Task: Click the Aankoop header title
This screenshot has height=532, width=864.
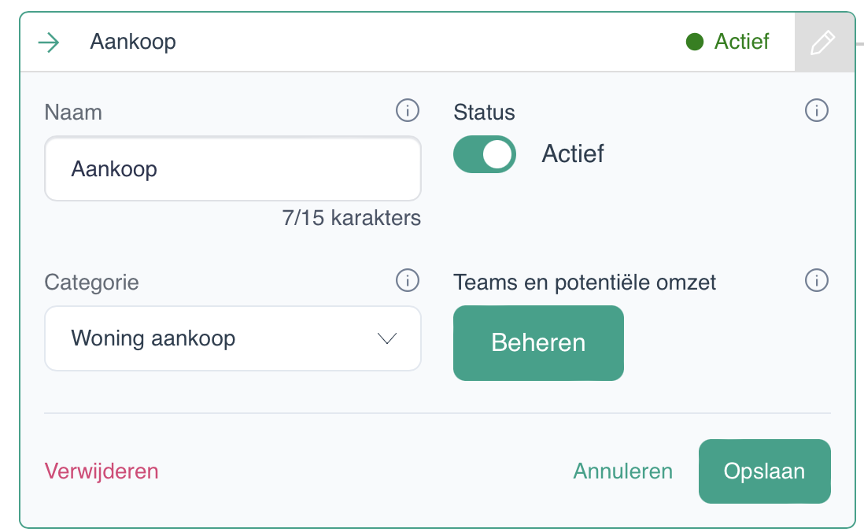Action: pos(133,42)
